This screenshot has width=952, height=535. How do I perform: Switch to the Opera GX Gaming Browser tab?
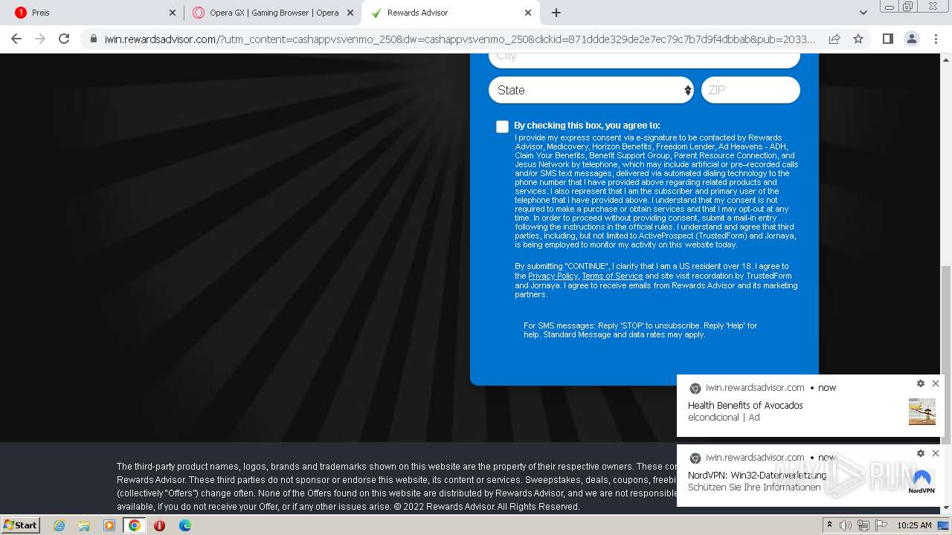(x=272, y=13)
